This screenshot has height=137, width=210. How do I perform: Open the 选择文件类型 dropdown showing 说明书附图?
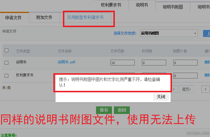point(169,33)
